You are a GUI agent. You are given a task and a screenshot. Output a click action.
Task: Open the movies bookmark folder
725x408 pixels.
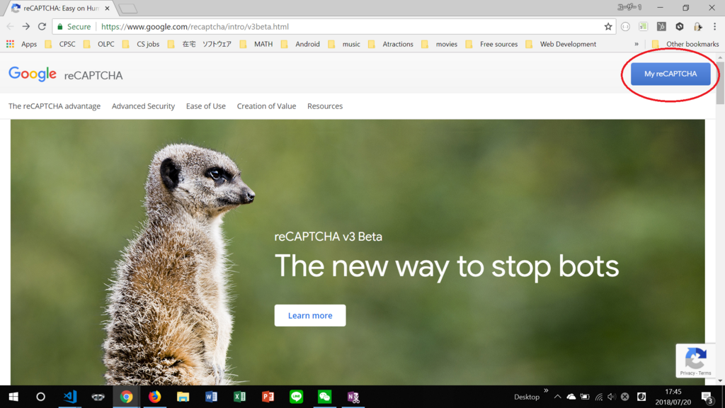pos(440,44)
